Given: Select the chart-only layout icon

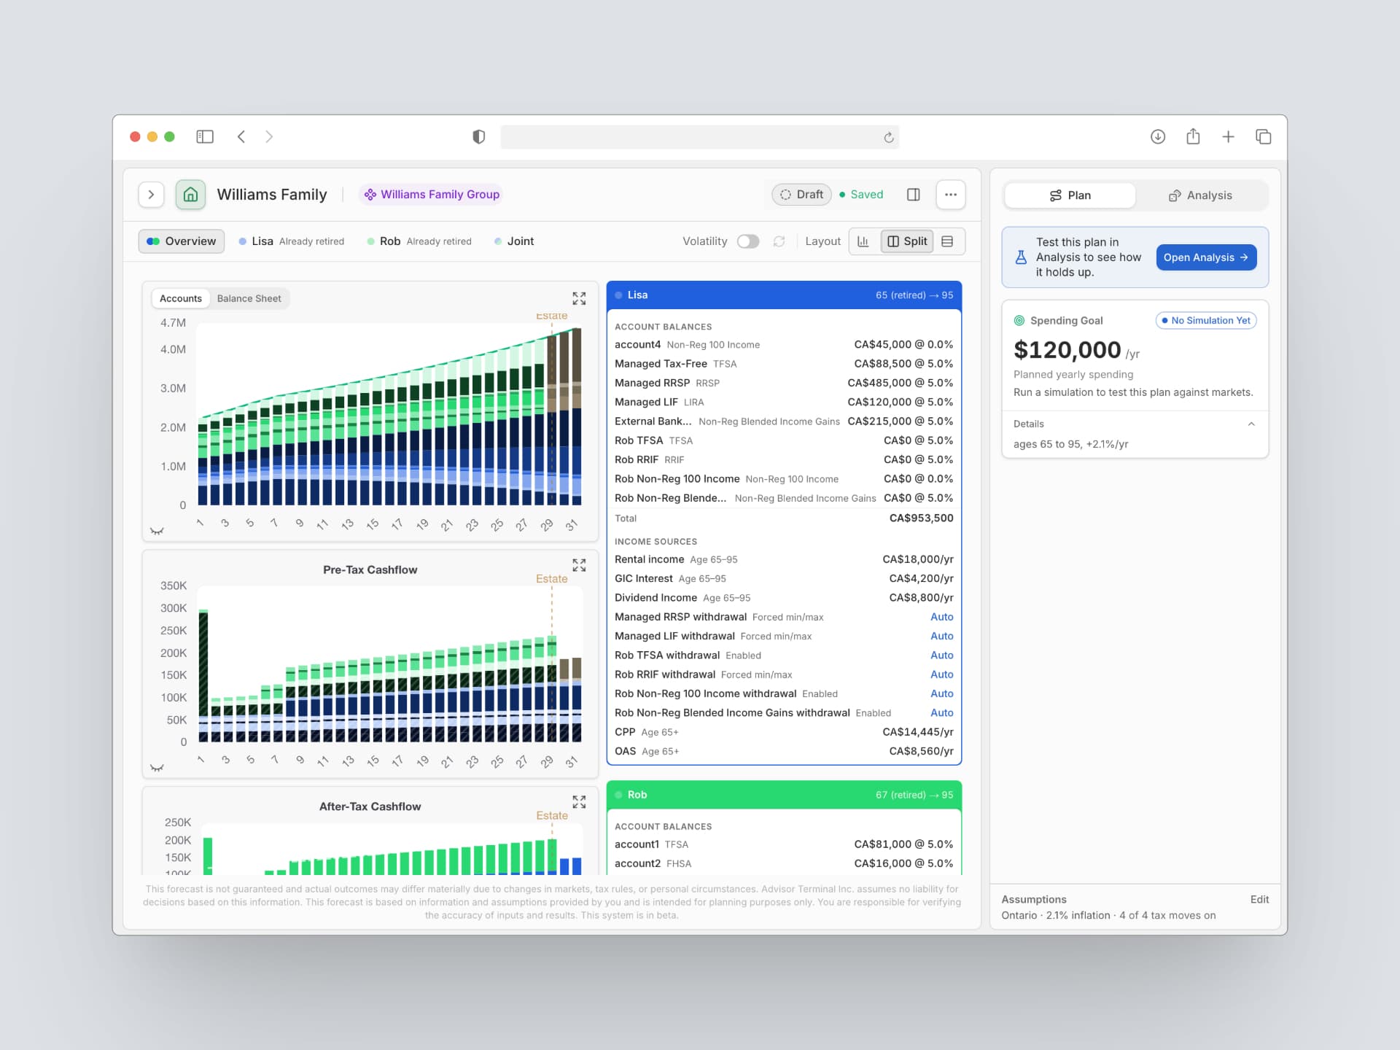Looking at the screenshot, I should point(864,241).
